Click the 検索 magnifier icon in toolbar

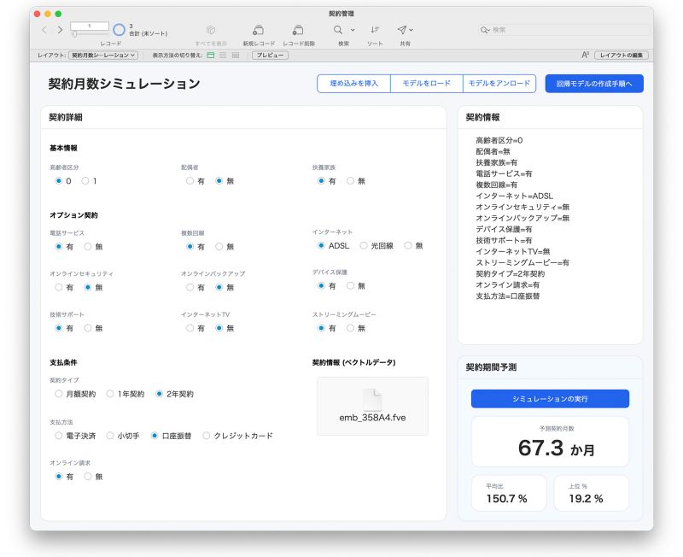tap(338, 30)
